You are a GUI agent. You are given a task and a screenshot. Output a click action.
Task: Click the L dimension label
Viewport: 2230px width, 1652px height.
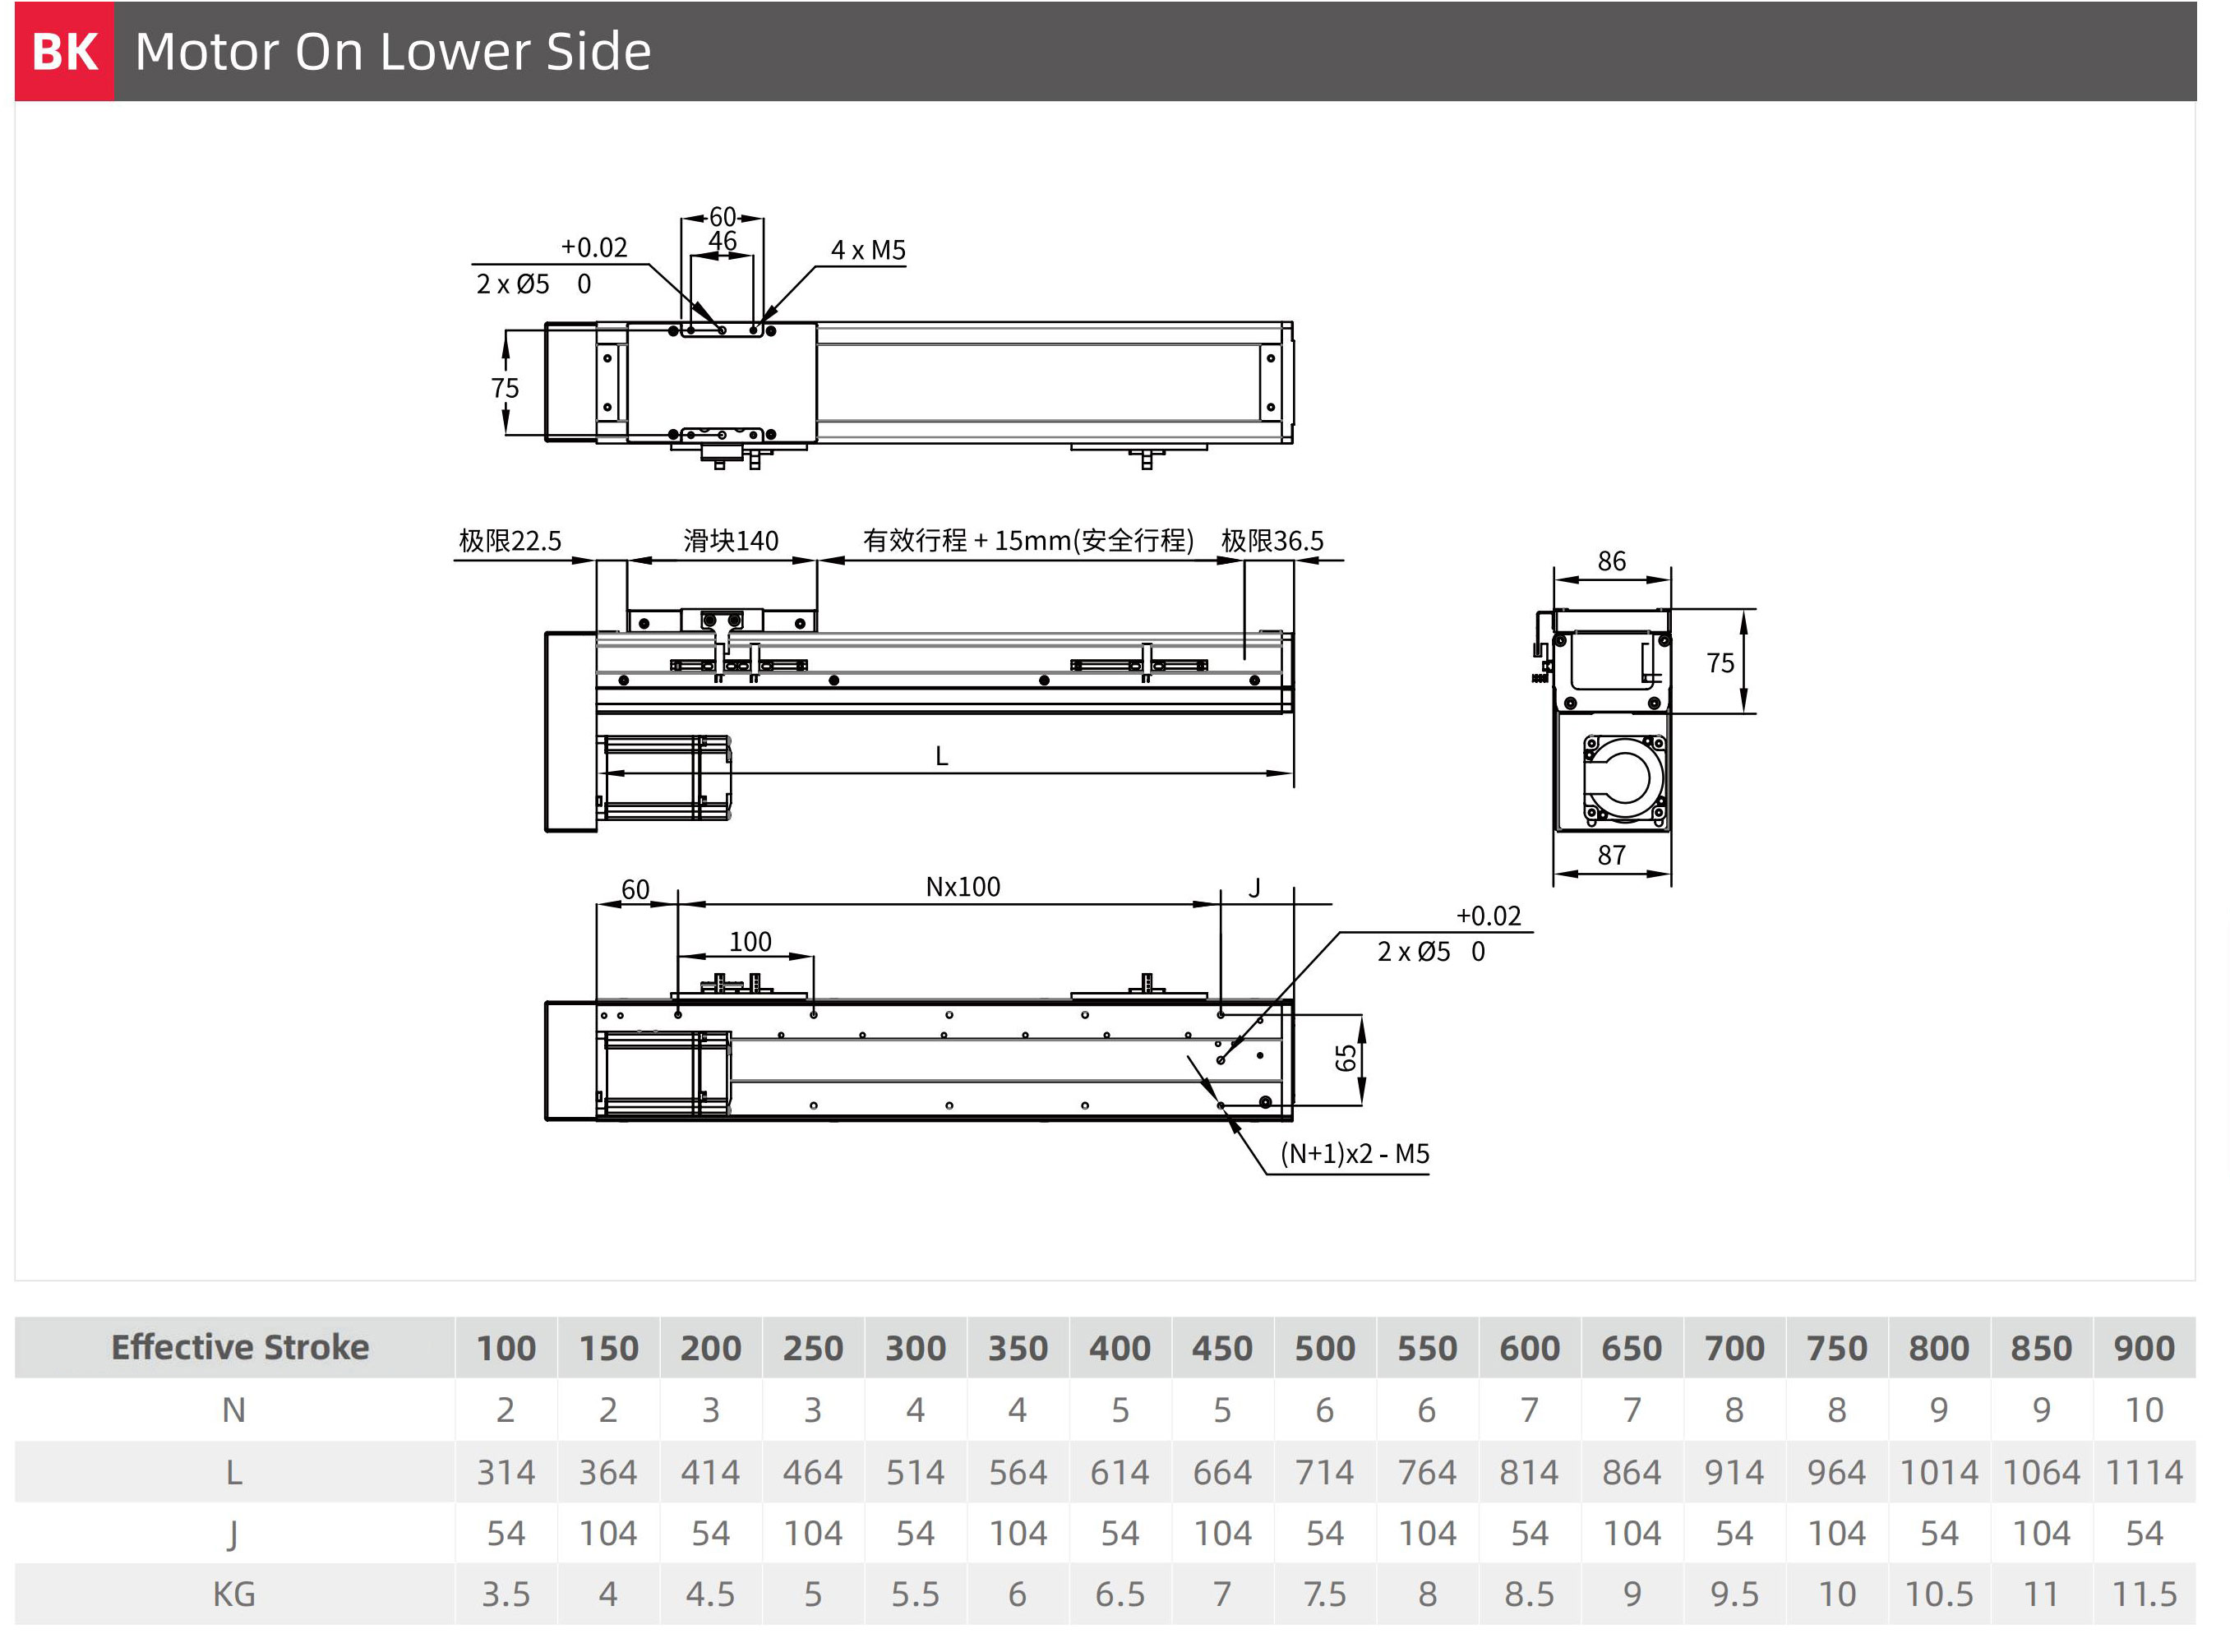point(941,757)
